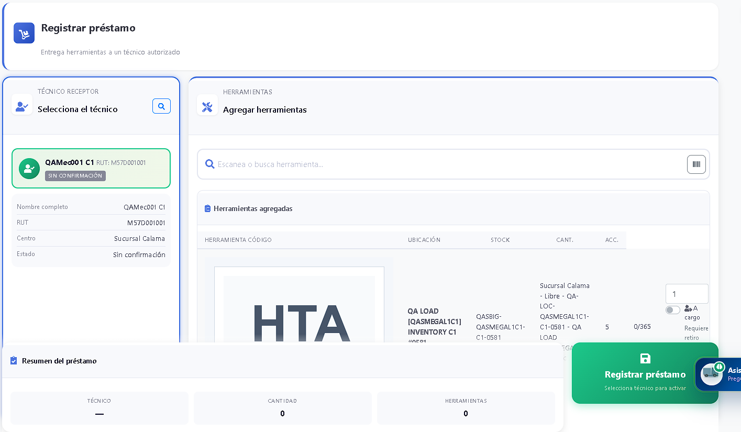Click the HERRAMIENTA CÓDIGO column header

click(x=238, y=240)
